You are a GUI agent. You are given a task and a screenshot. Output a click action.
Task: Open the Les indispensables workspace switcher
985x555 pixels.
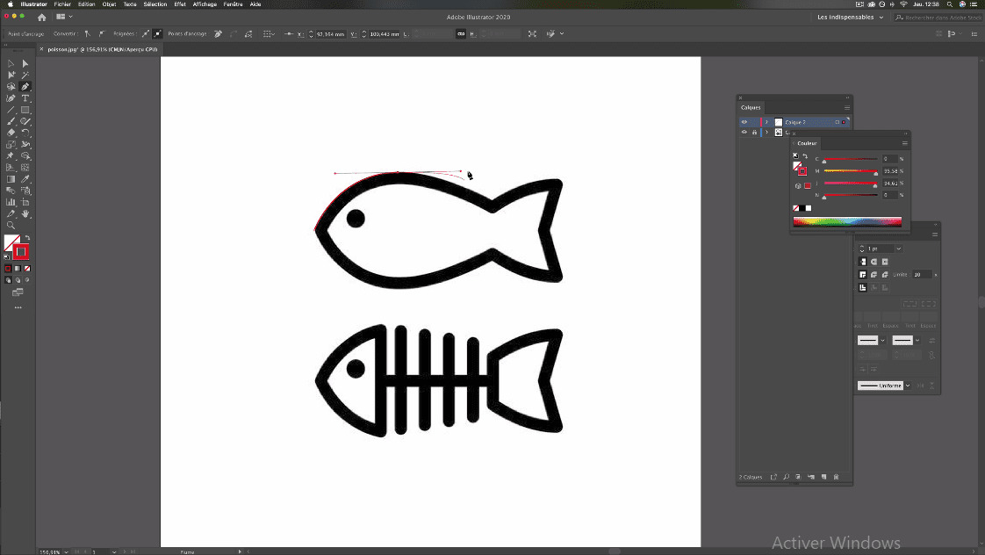[848, 17]
